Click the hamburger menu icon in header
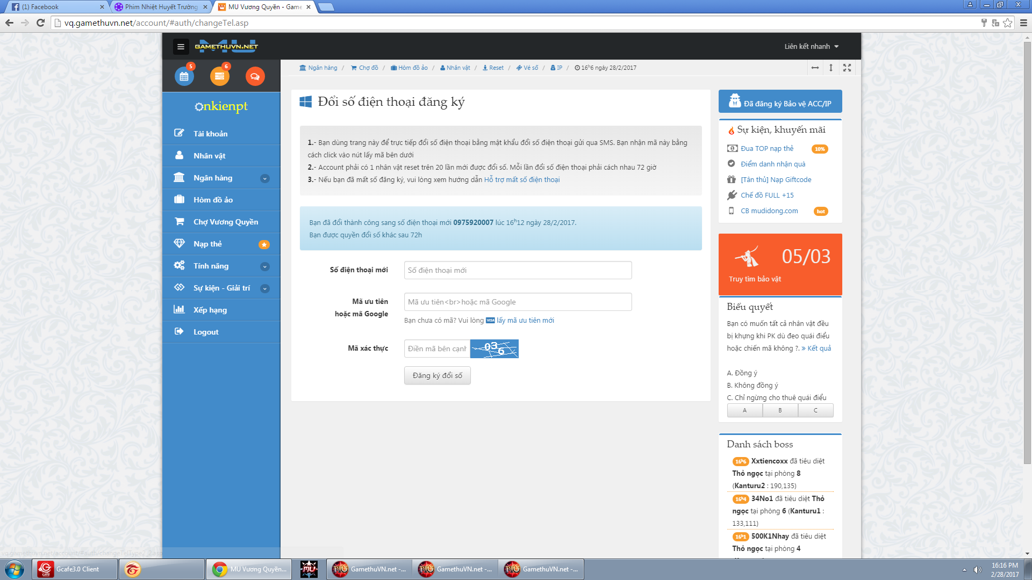The image size is (1032, 580). point(181,47)
